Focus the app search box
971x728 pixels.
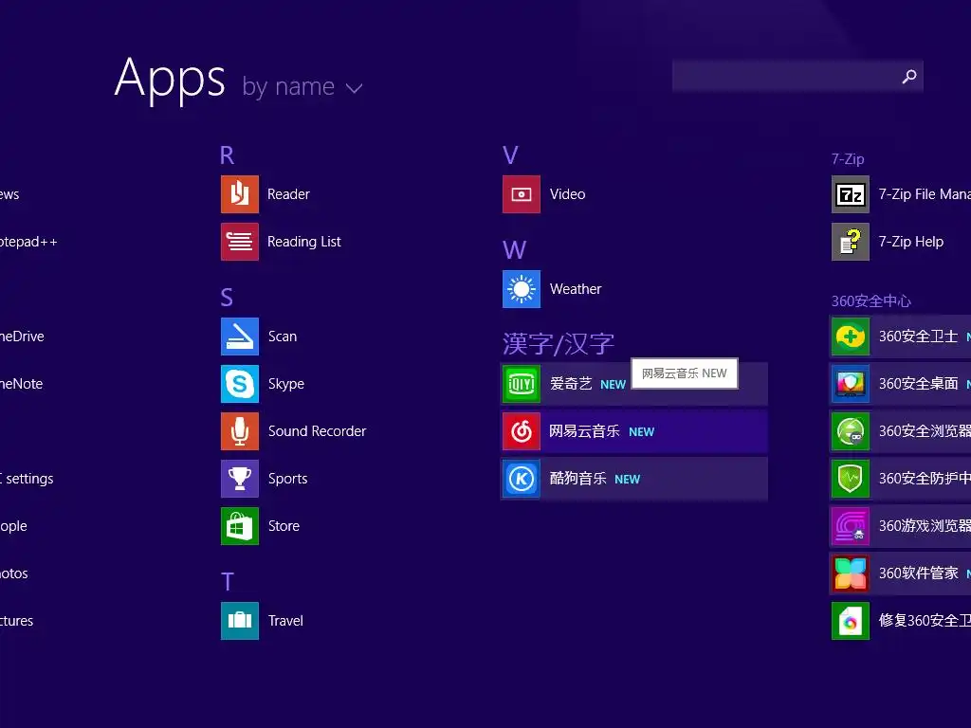click(797, 76)
